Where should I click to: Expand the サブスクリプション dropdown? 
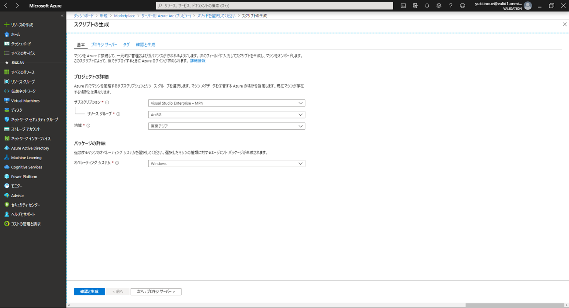click(226, 103)
